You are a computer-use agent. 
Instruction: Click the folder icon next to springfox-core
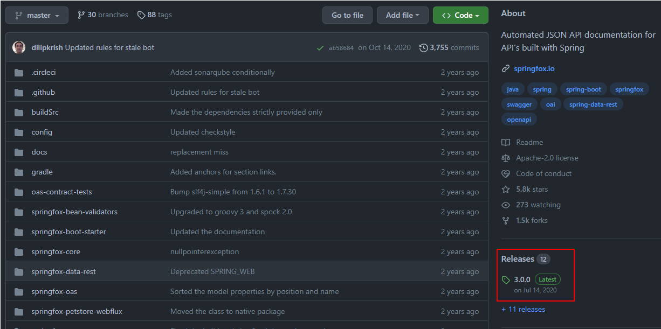(19, 251)
